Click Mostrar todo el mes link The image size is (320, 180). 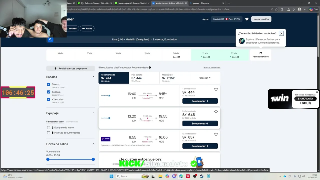212,67
